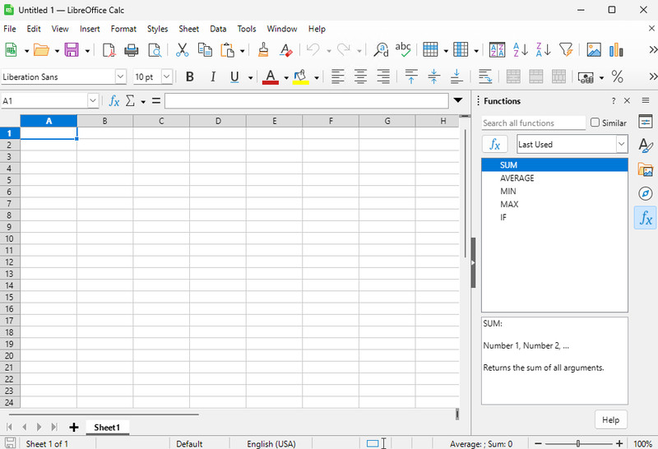Toggle Print Preview icon
Image resolution: width=658 pixels, height=449 pixels.
(155, 50)
